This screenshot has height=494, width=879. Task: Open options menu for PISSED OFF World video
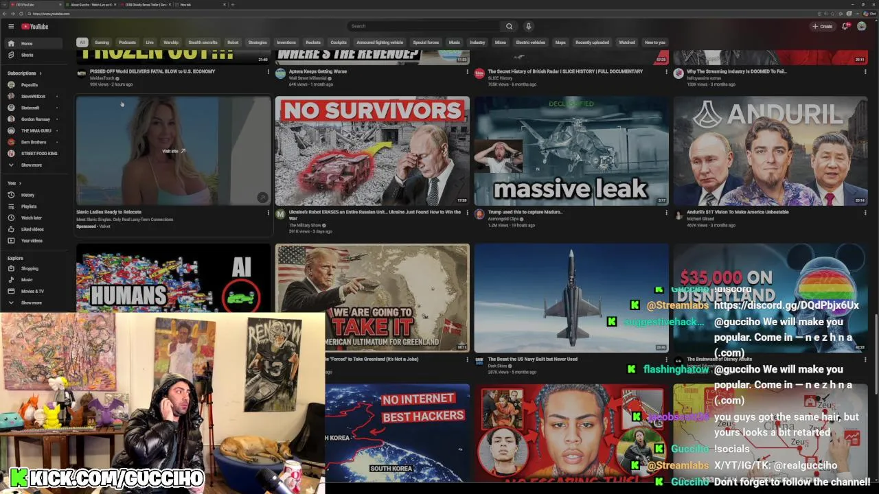[x=268, y=71]
